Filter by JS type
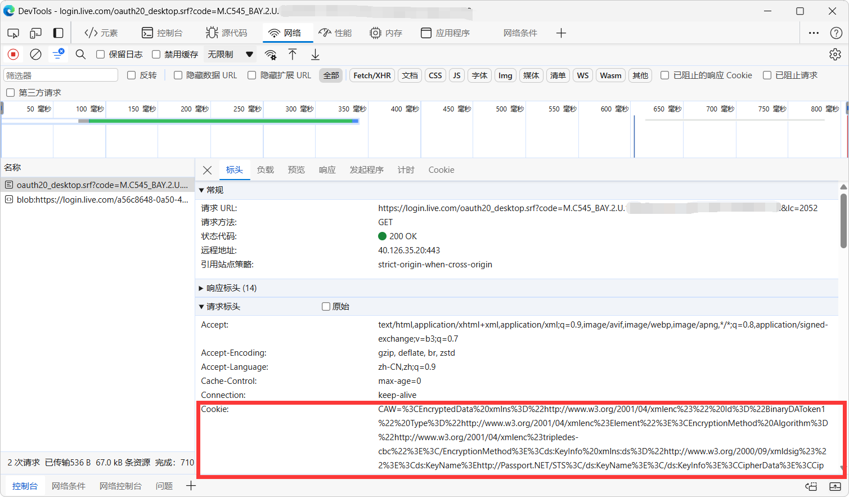The height and width of the screenshot is (497, 849). coord(457,75)
